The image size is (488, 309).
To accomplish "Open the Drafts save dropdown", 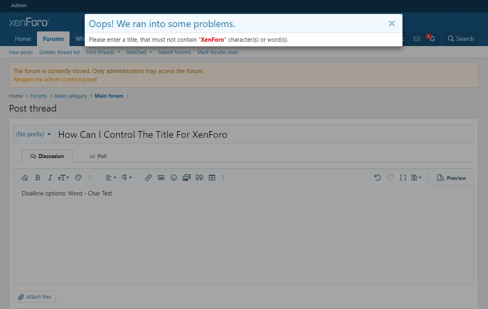I will pyautogui.click(x=416, y=178).
